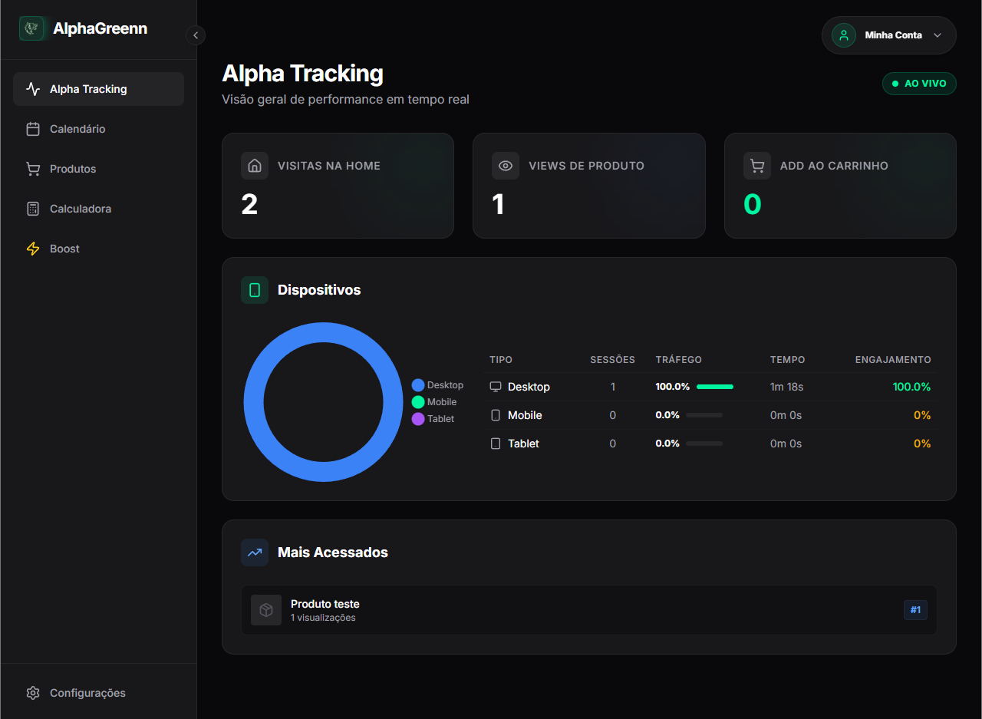
Task: Click the yellow Boost lightning icon
Action: click(33, 248)
